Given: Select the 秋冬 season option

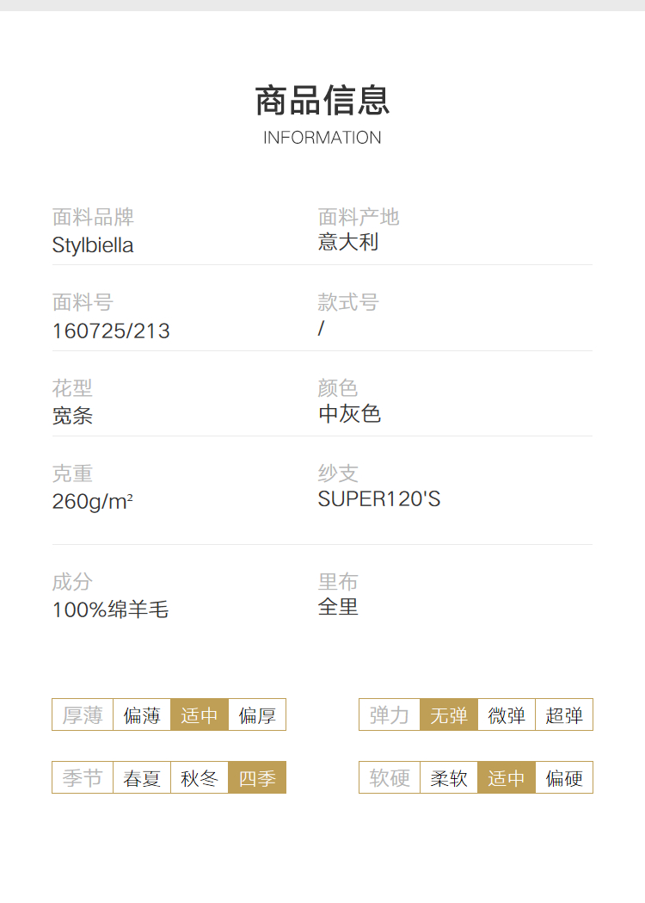Looking at the screenshot, I should 200,777.
